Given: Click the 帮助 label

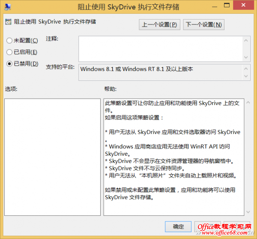Looking at the screenshot, I should (111, 89).
